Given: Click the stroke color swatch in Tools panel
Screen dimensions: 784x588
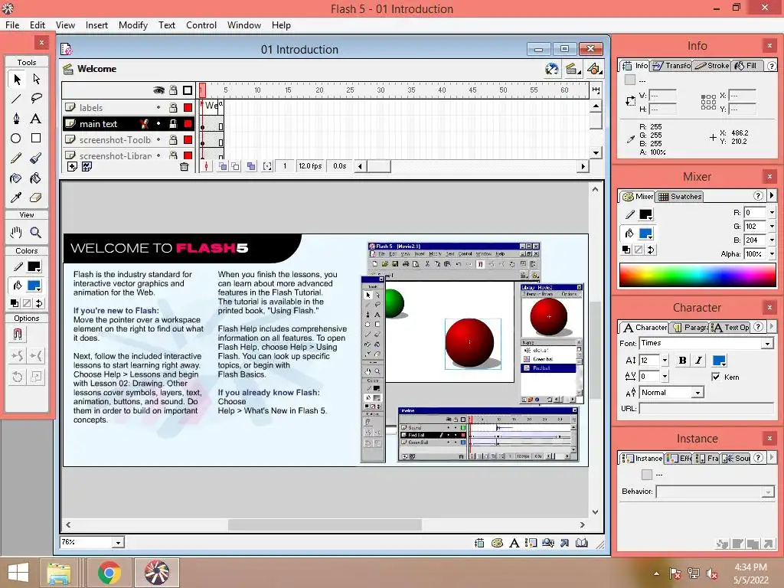Looking at the screenshot, I should click(34, 266).
